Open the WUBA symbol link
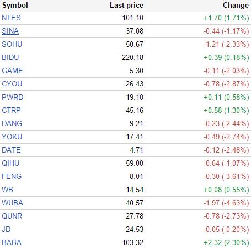This screenshot has height=249, width=251. tap(12, 203)
